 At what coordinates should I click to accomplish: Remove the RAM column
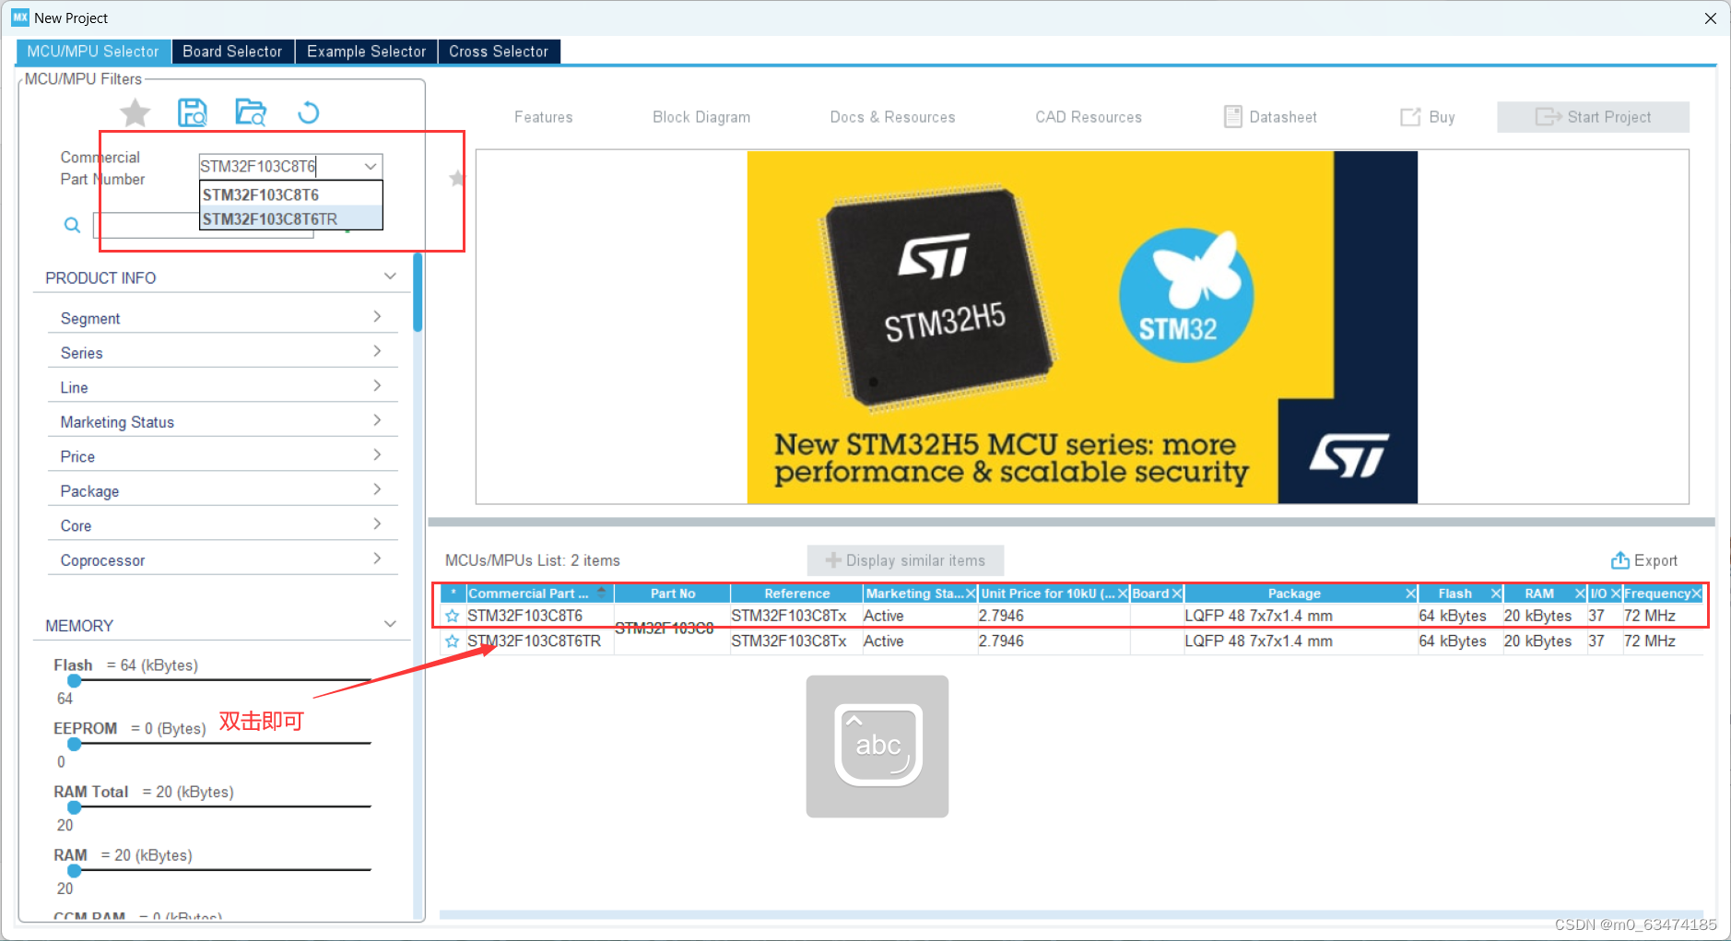pos(1580,594)
